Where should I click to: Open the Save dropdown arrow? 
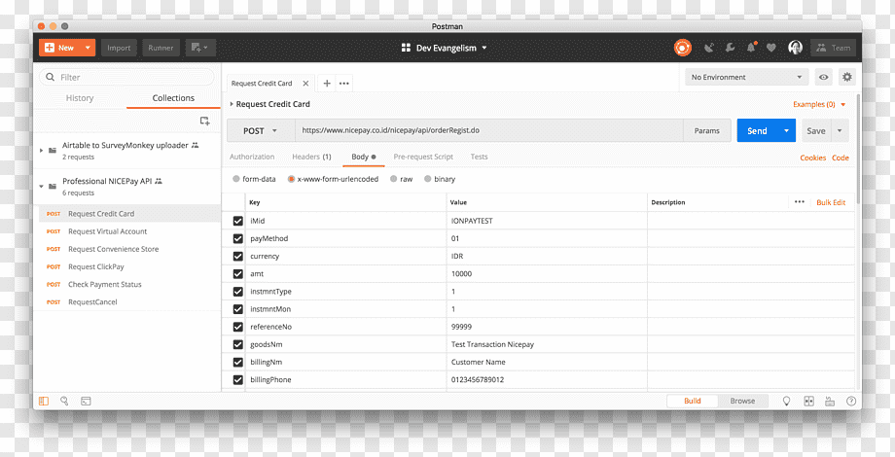(840, 130)
